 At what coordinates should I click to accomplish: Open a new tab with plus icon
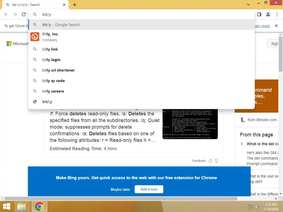75,5
